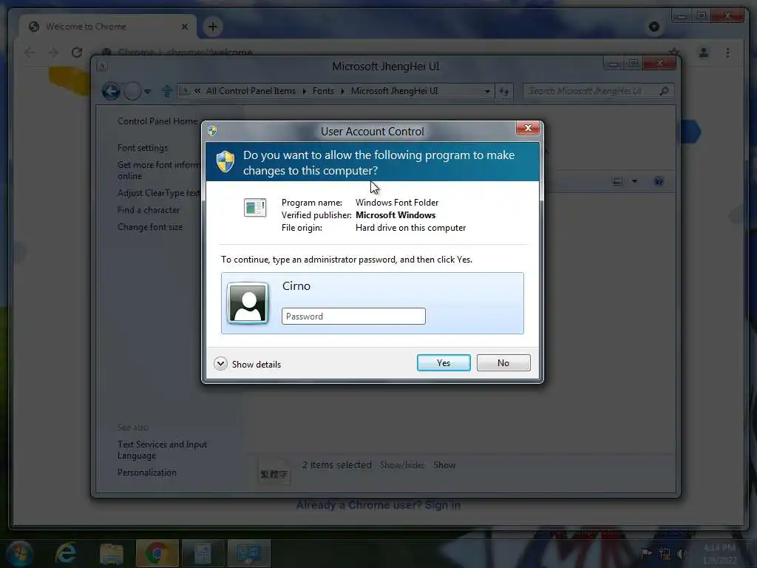Click the Windows Font Folder program icon

pyautogui.click(x=255, y=208)
